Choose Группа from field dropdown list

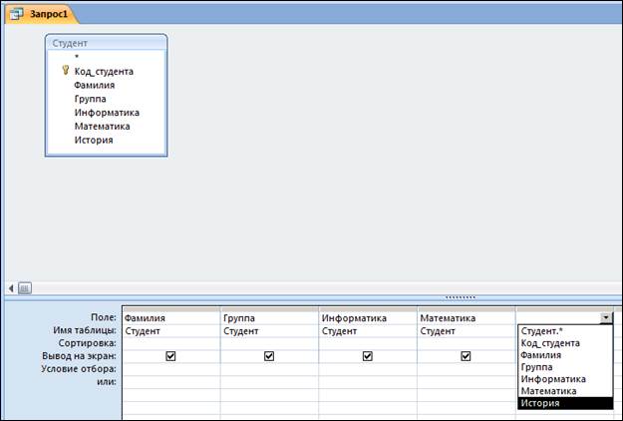coord(565,367)
